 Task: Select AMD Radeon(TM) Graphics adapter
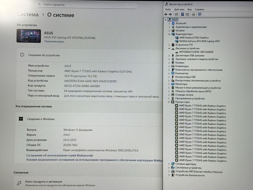(194, 38)
